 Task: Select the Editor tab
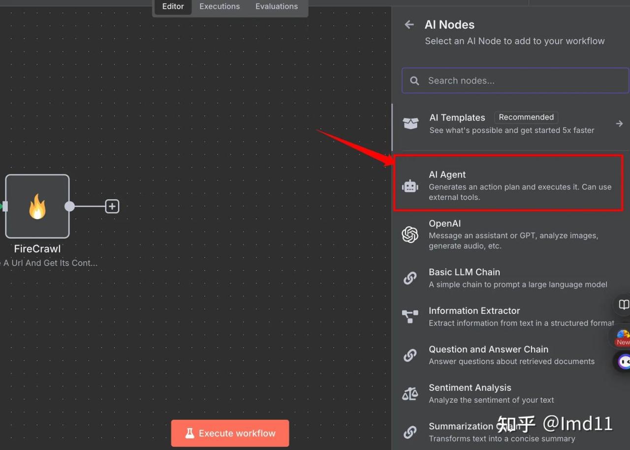pyautogui.click(x=173, y=6)
